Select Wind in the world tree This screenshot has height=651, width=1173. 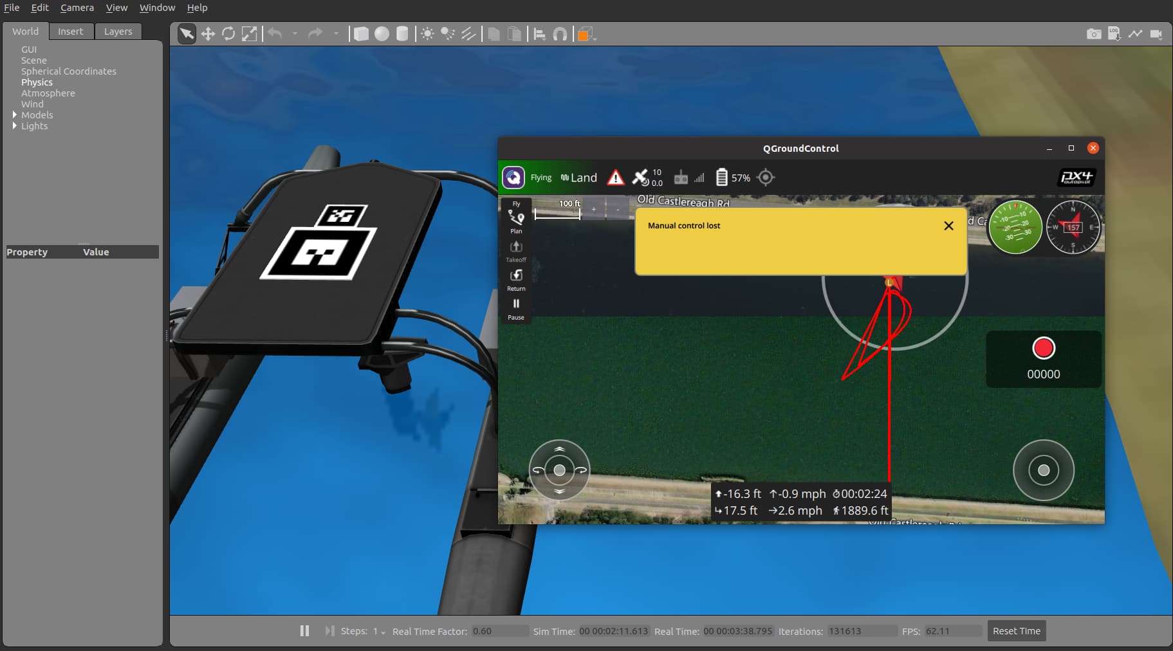click(x=32, y=104)
